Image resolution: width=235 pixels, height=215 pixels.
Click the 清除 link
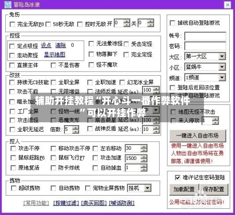[61, 46]
